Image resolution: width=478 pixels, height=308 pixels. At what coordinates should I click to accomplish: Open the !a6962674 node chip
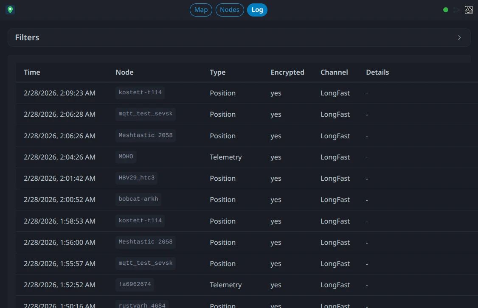[135, 285]
